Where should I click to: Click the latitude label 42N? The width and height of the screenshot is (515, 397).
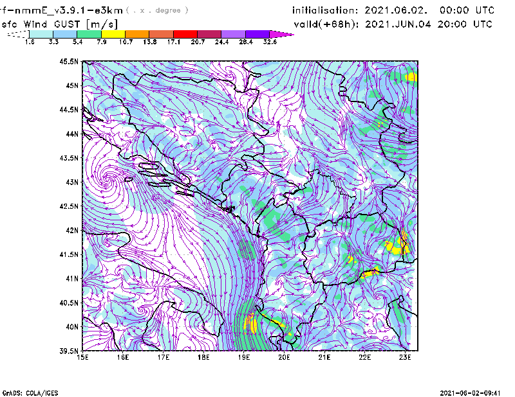coord(72,231)
